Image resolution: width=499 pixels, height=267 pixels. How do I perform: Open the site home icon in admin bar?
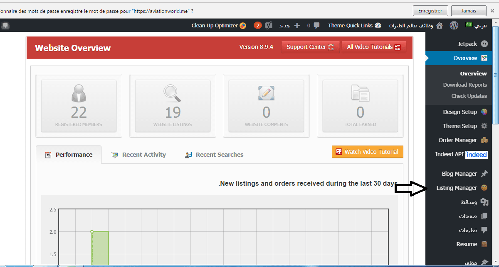(x=439, y=25)
